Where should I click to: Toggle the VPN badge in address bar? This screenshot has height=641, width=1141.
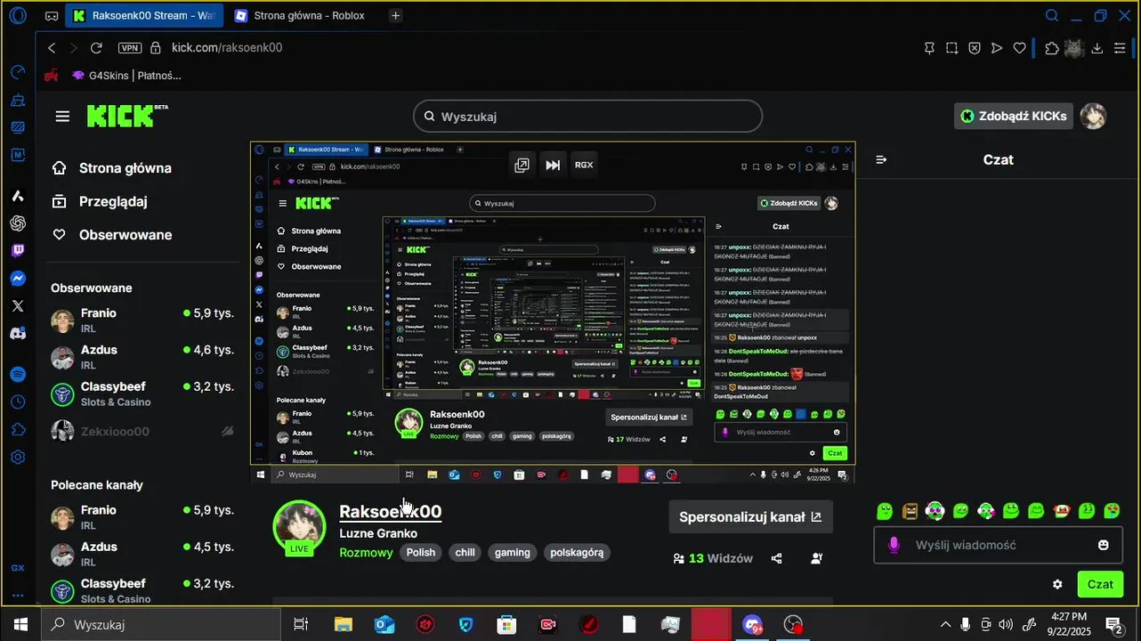pyautogui.click(x=130, y=48)
